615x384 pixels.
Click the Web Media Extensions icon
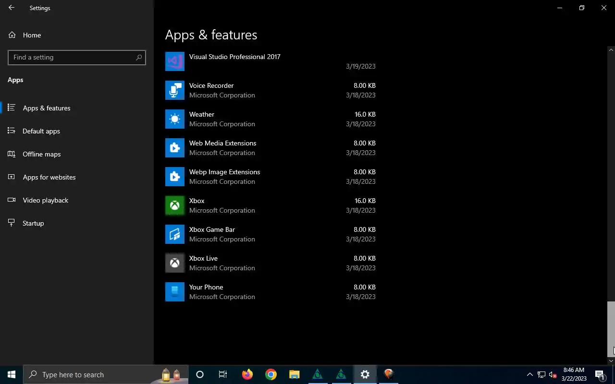175,148
